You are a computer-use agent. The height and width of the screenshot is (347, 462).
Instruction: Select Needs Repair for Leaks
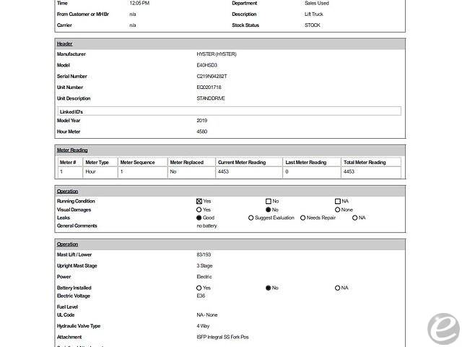point(302,218)
